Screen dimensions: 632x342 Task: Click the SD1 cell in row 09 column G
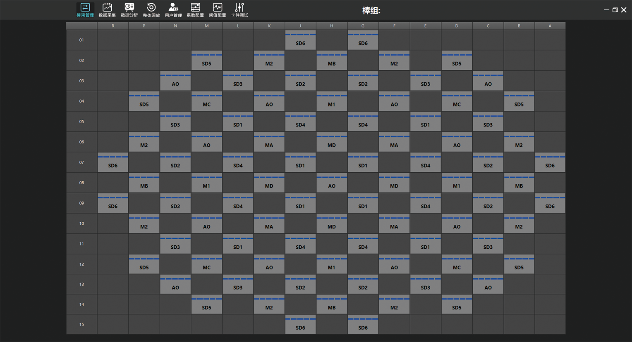coord(363,203)
